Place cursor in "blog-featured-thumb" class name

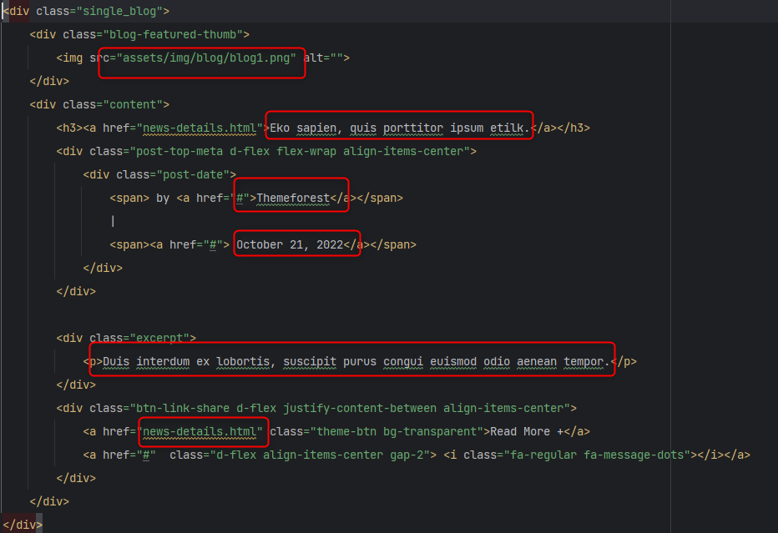tap(172, 35)
